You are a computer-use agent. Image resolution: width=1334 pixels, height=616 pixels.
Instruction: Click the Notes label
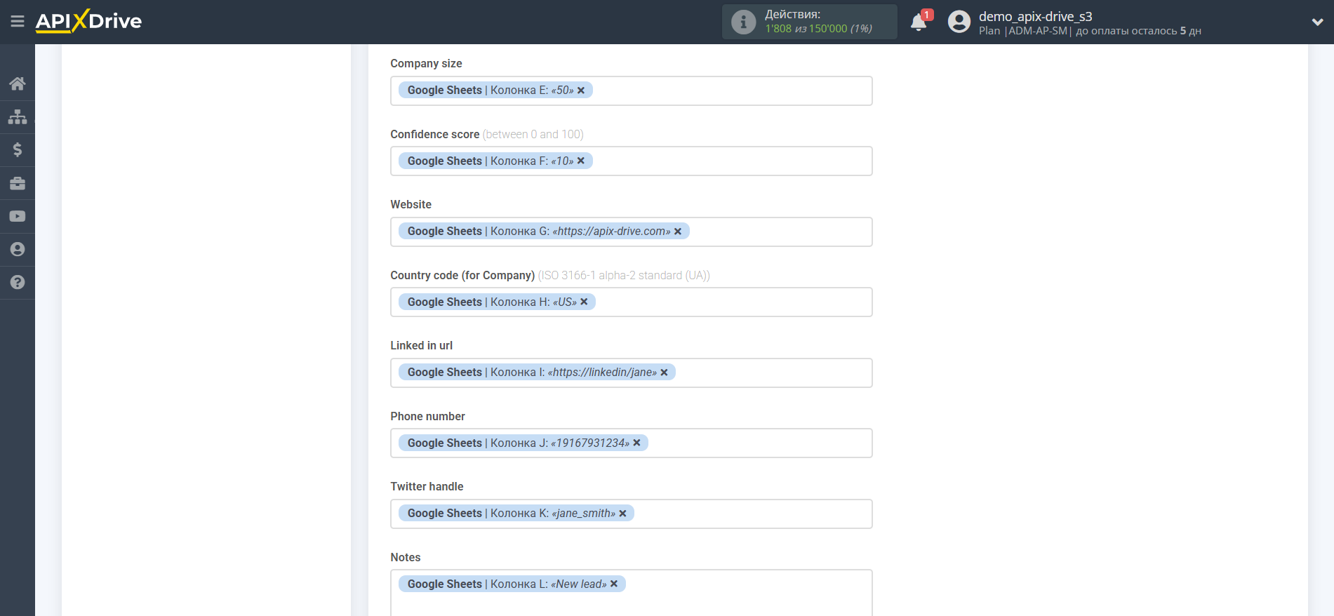pyautogui.click(x=406, y=557)
